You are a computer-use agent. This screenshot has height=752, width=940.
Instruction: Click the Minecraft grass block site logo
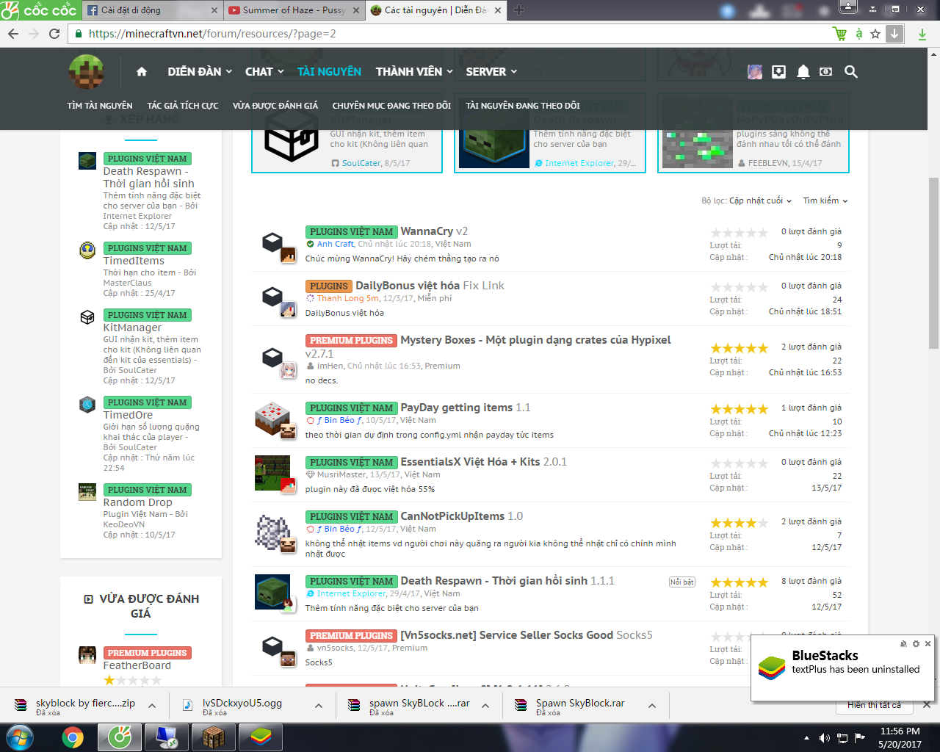pyautogui.click(x=87, y=72)
